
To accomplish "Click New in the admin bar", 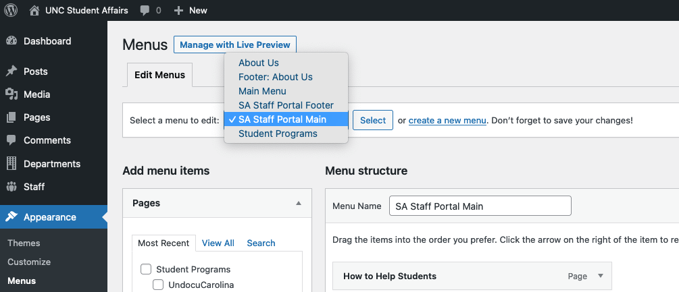I will point(199,10).
